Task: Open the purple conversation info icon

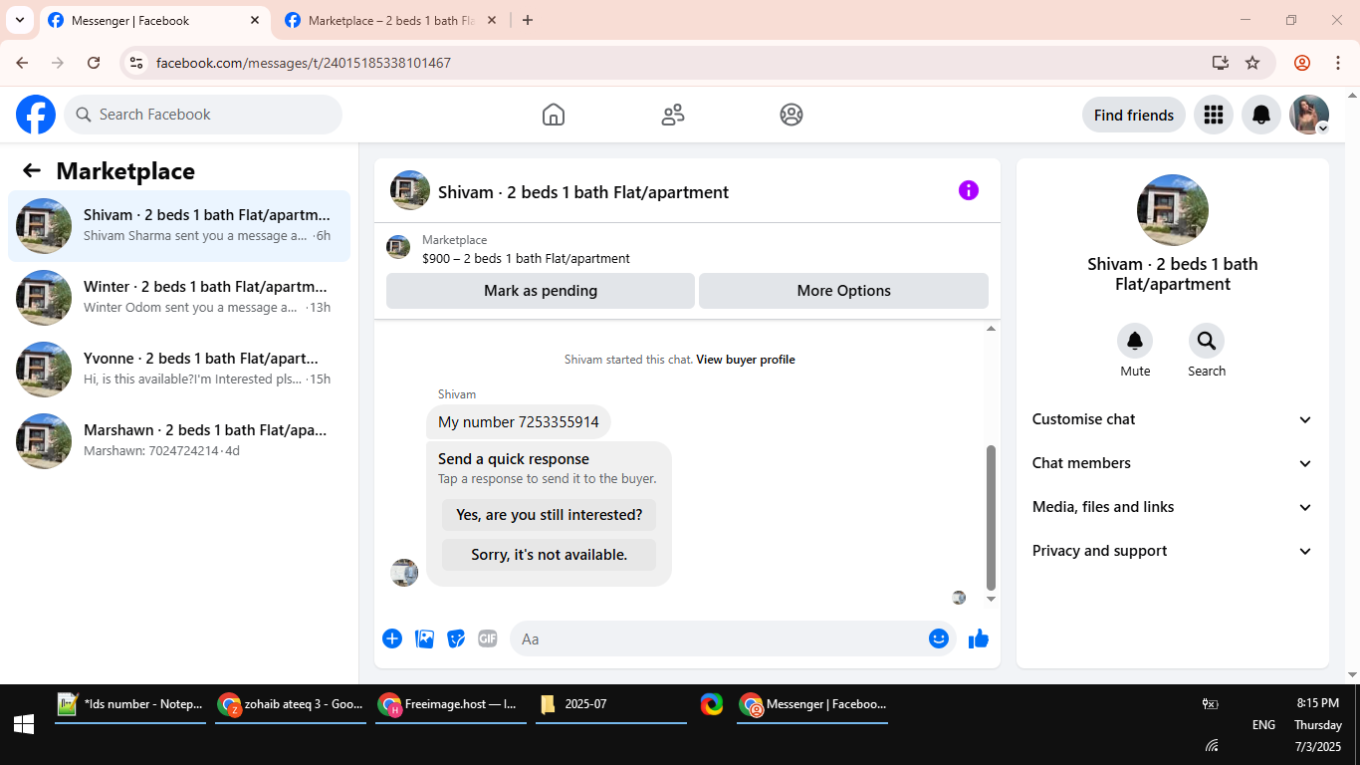Action: [969, 190]
